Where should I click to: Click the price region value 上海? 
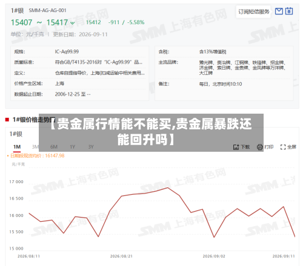tap(59, 83)
